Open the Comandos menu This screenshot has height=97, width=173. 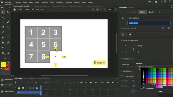tap(59, 2)
